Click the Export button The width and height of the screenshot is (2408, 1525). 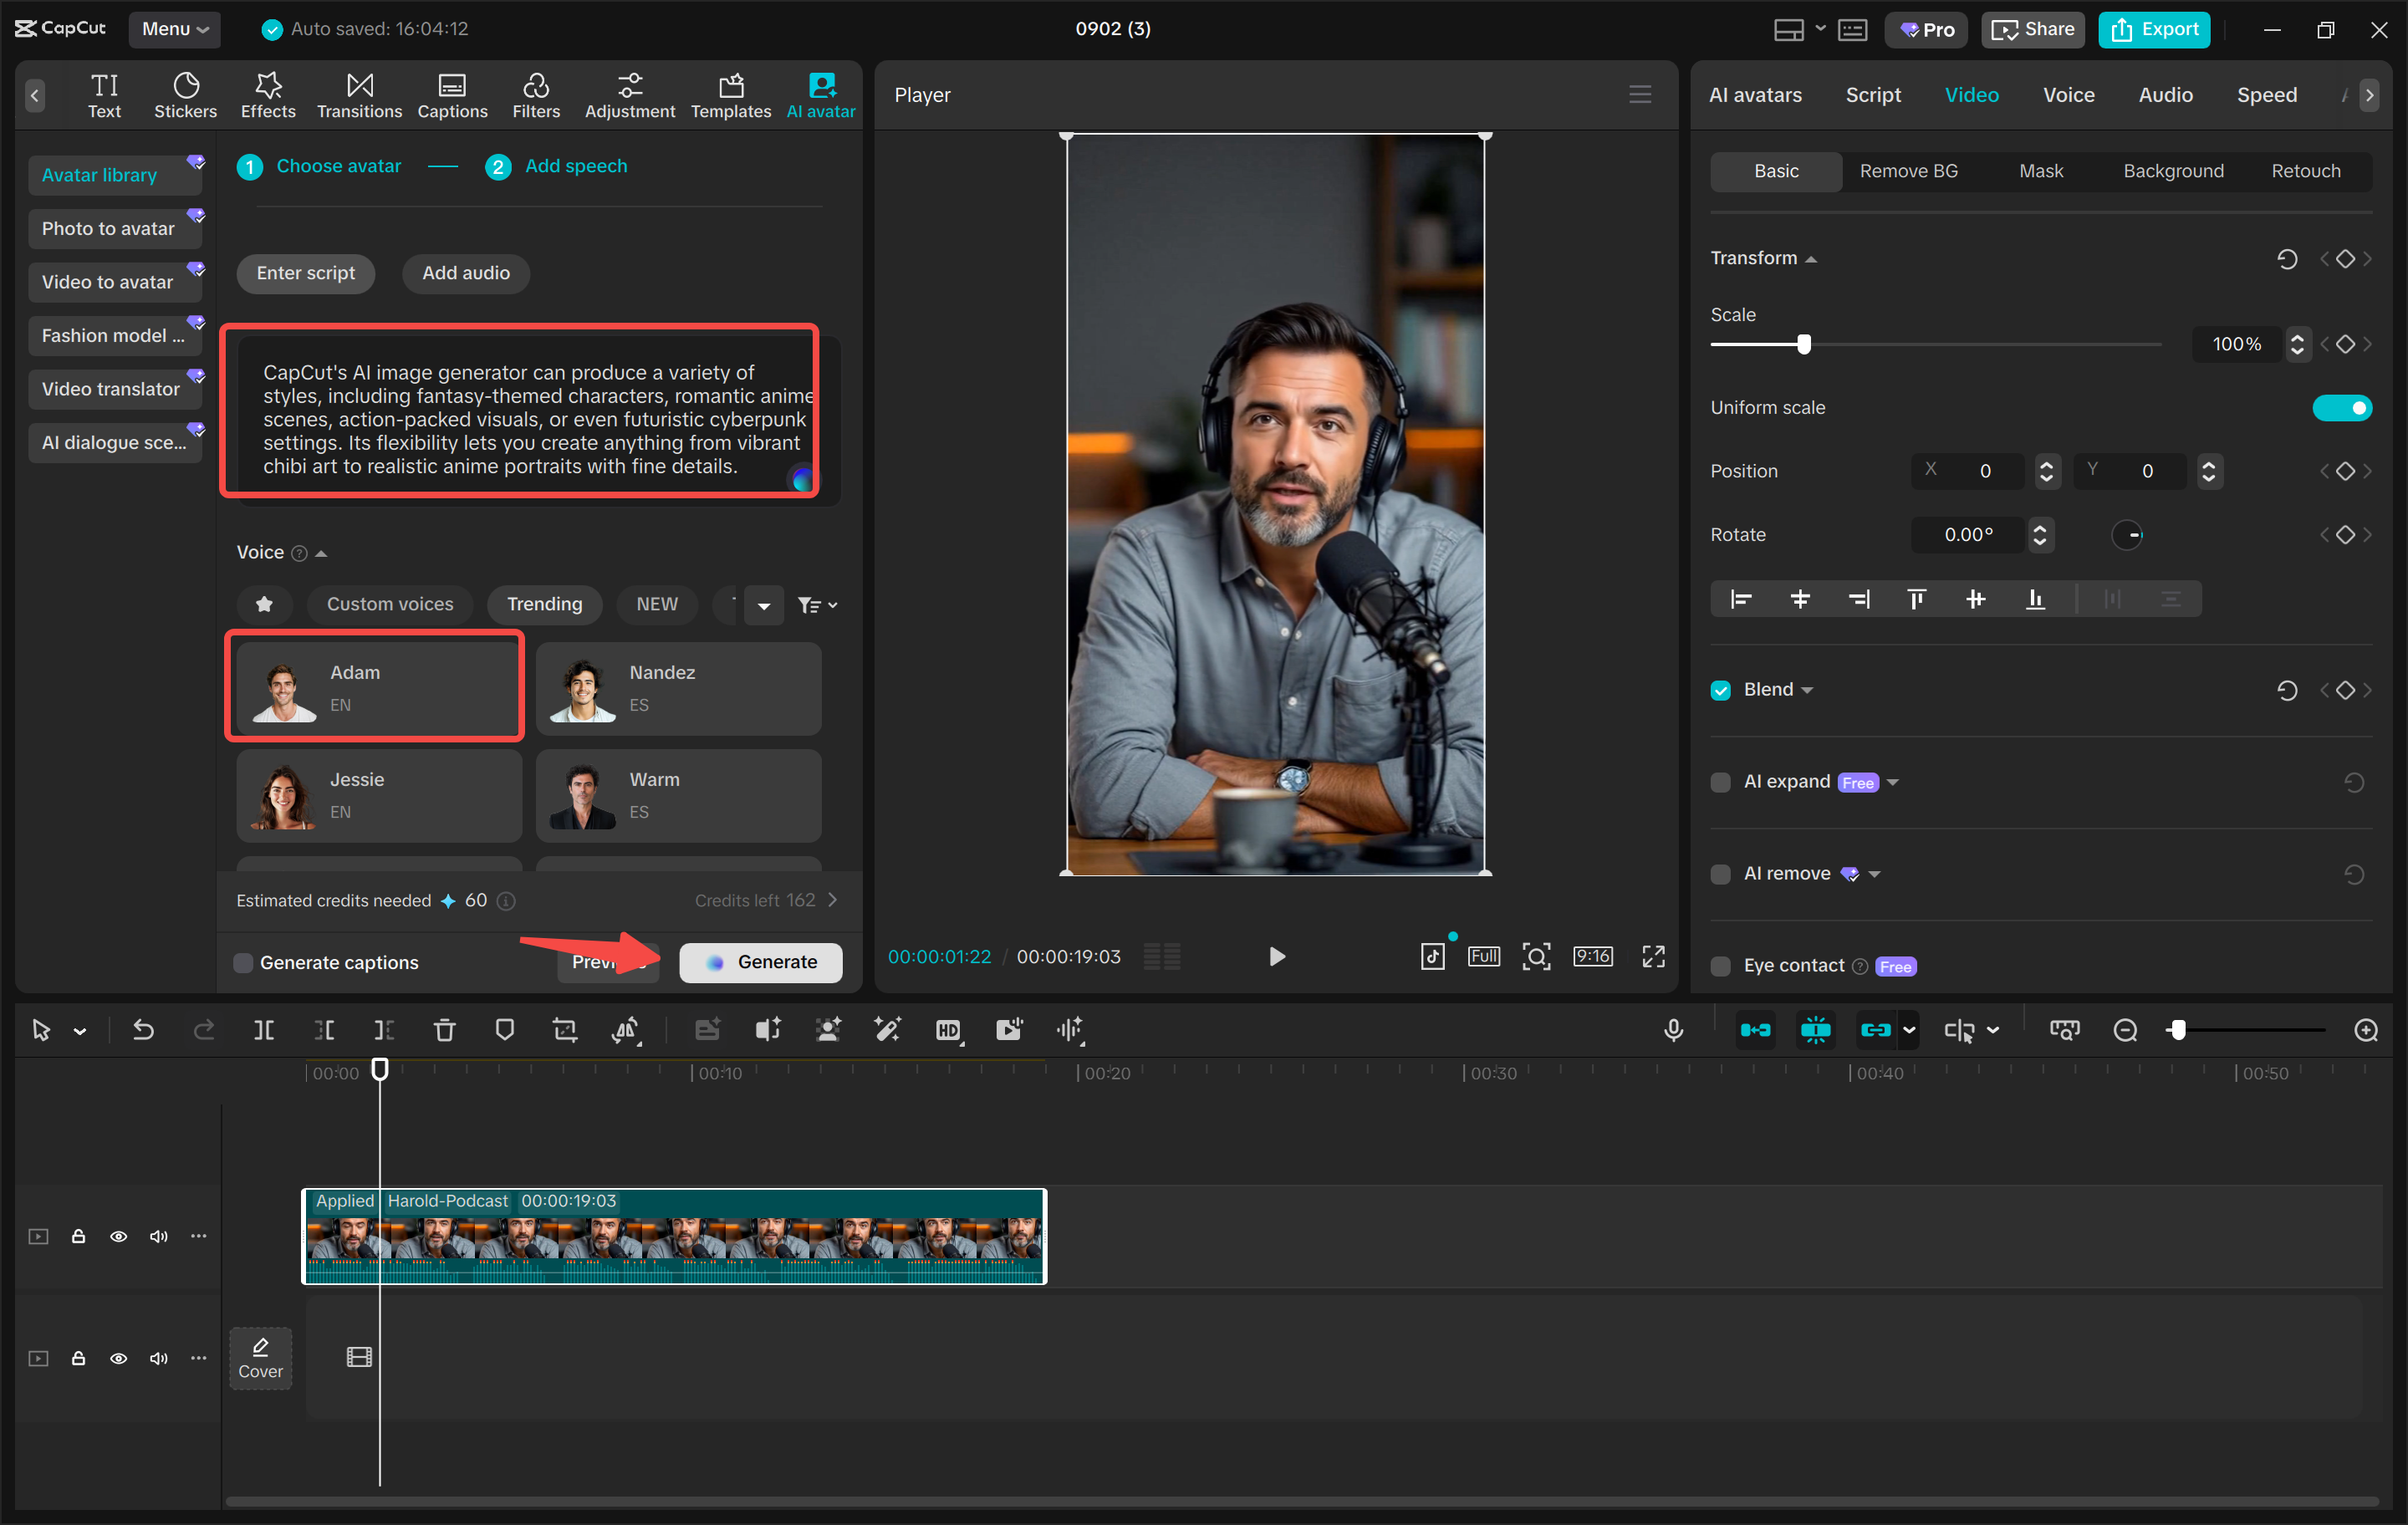[2153, 29]
